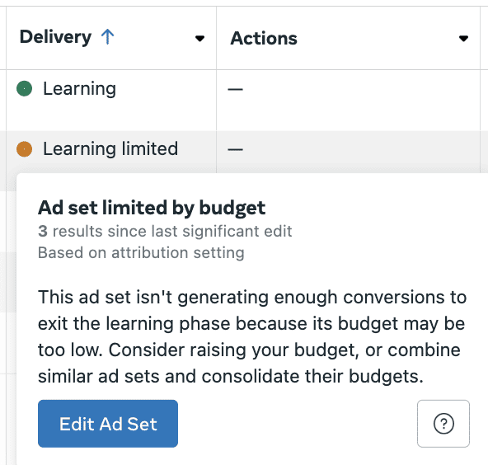Click the Learning limited status text
The height and width of the screenshot is (465, 488).
[x=110, y=148]
